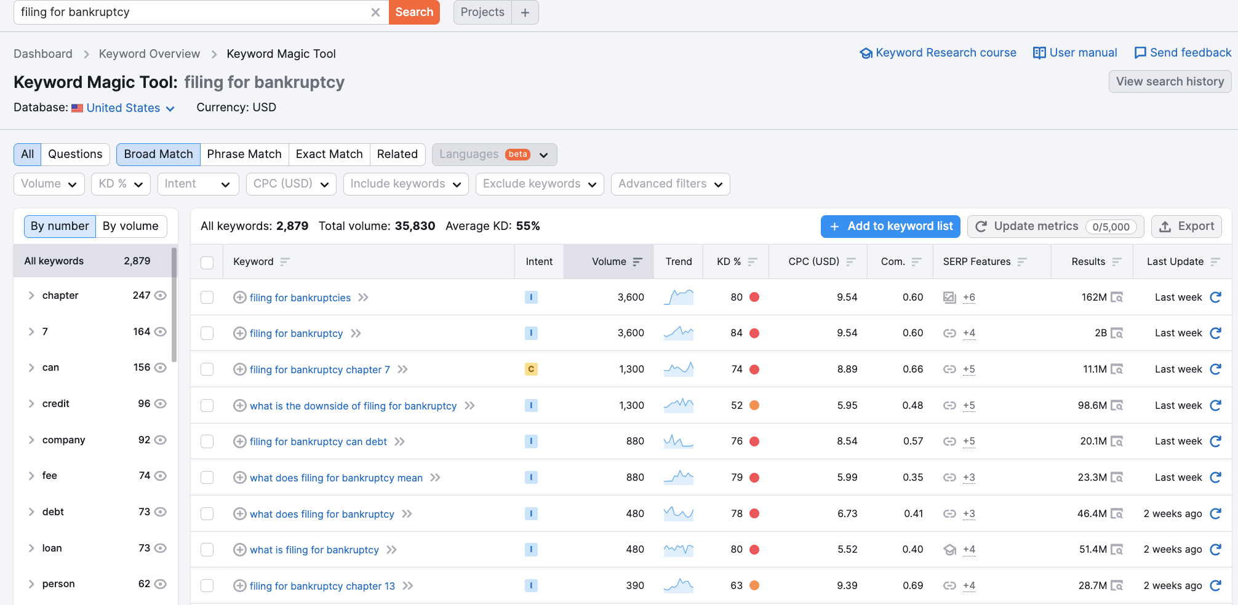View SERP for the 162M results row
The height and width of the screenshot is (605, 1238).
[x=1117, y=298]
